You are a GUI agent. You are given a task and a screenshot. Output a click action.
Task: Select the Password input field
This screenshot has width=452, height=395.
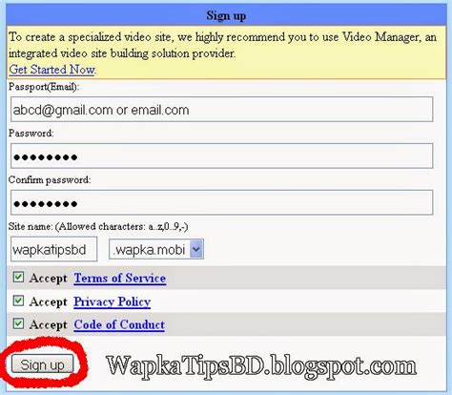pos(222,156)
